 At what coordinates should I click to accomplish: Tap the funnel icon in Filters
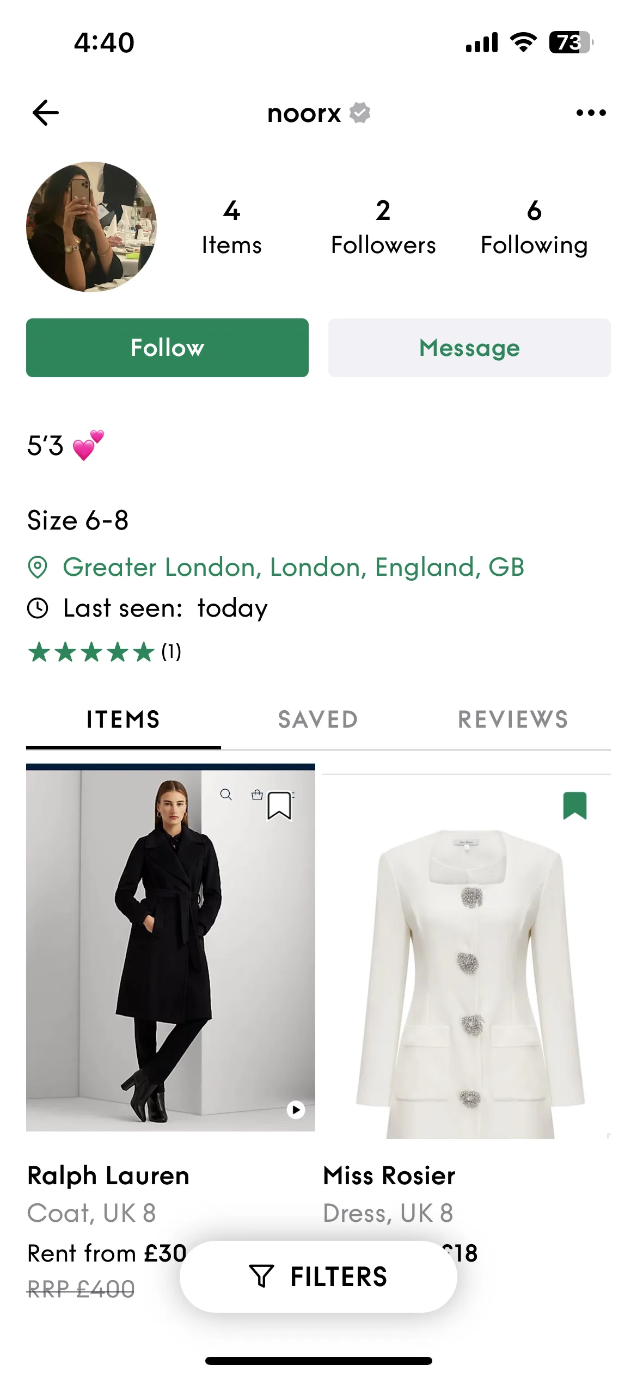click(261, 1276)
